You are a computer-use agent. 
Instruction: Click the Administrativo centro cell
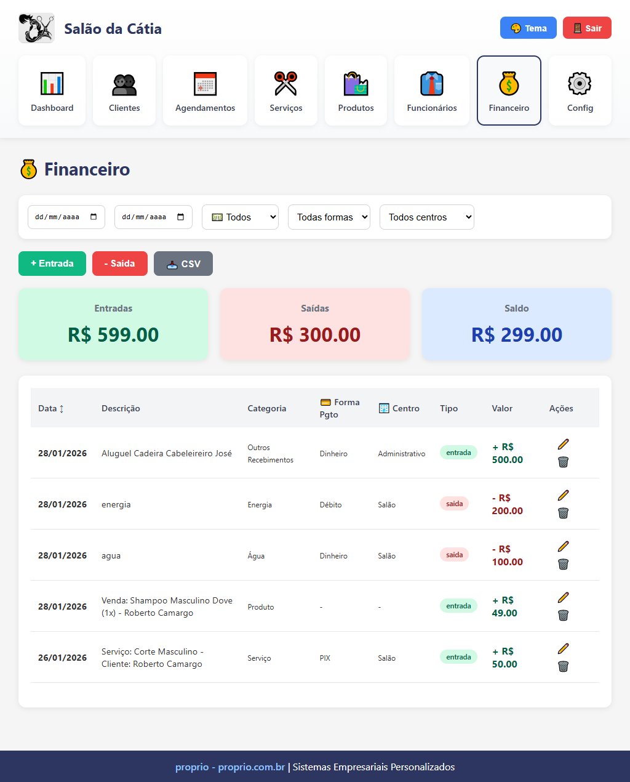coord(402,454)
